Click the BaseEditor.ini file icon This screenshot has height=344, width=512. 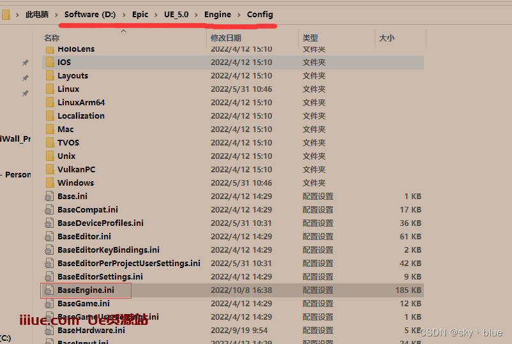click(x=50, y=237)
